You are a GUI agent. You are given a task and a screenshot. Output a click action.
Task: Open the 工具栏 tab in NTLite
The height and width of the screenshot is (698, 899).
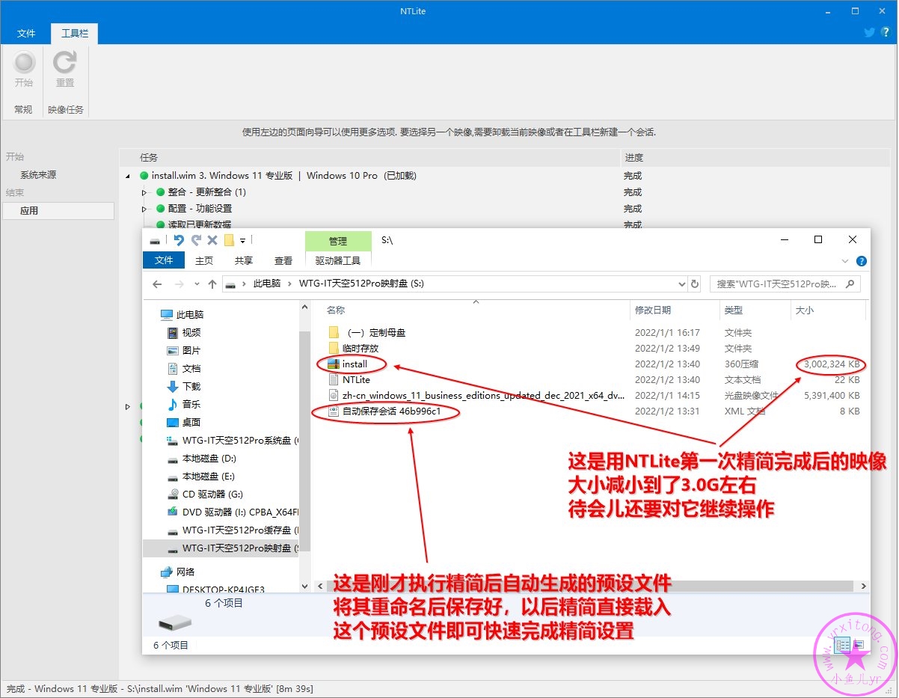pos(75,34)
